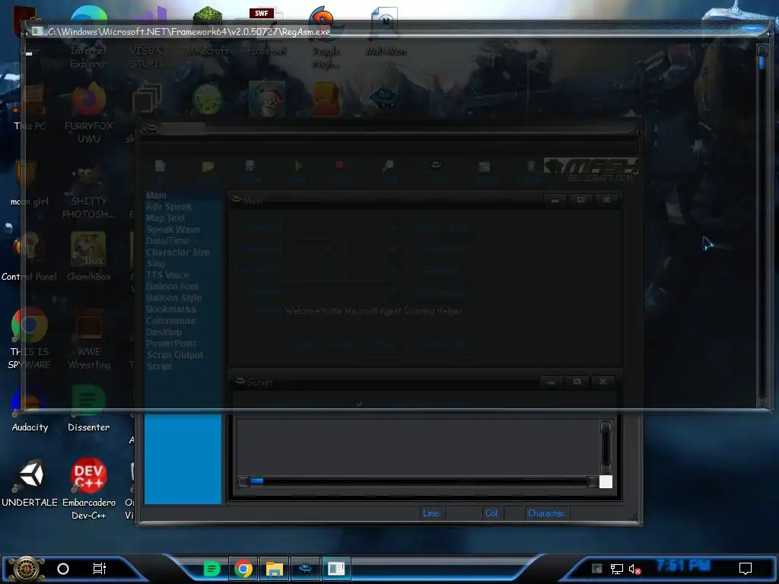Switch to the MASH app on taskbar

click(x=306, y=569)
